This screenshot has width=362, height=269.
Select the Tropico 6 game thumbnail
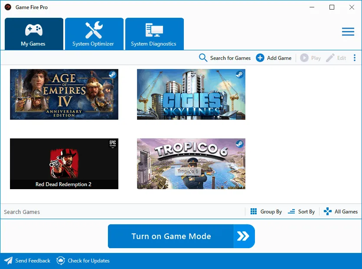coord(191,164)
